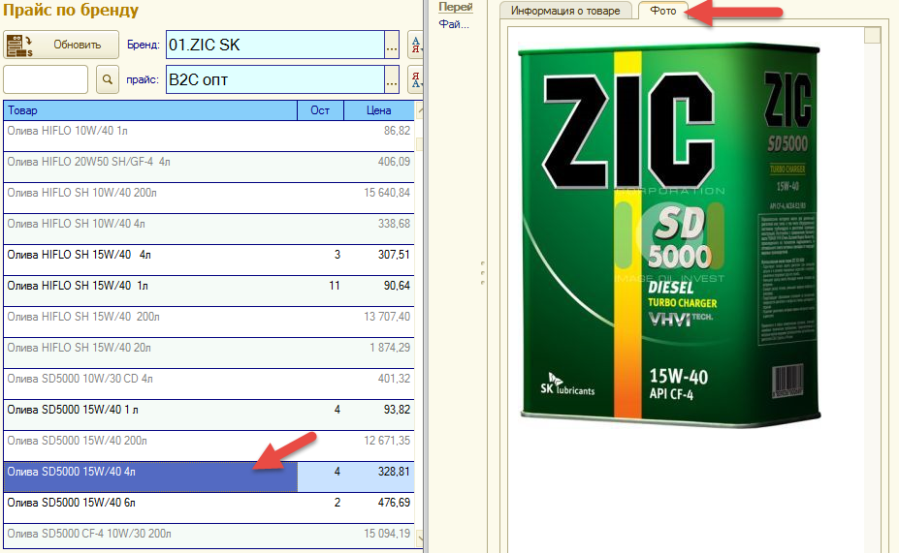Sort by the Цена column header
This screenshot has width=899, height=553.
(x=379, y=110)
